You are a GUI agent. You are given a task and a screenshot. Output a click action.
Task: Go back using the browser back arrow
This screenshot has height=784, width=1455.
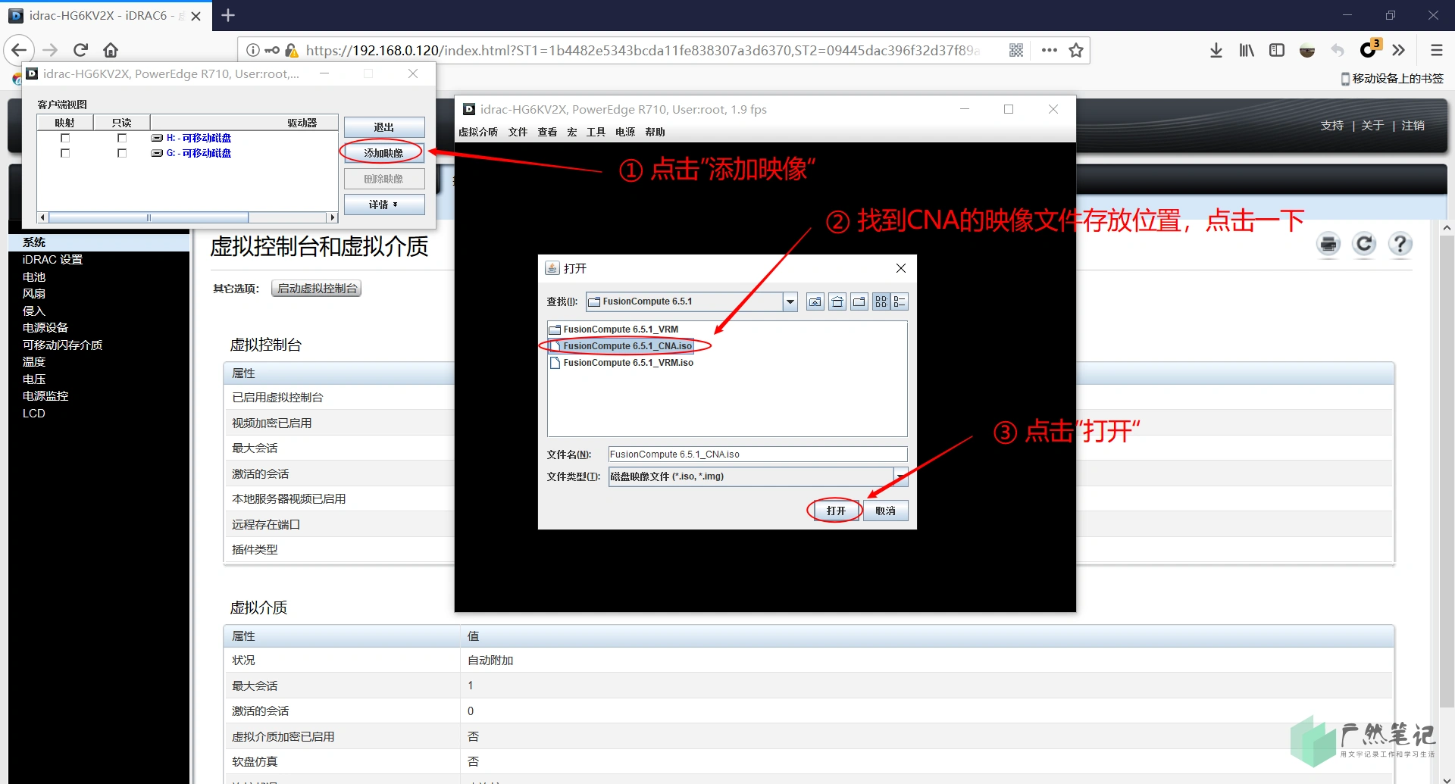(19, 50)
